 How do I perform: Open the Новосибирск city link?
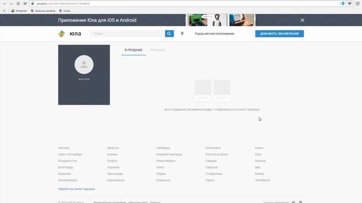[x=166, y=161]
